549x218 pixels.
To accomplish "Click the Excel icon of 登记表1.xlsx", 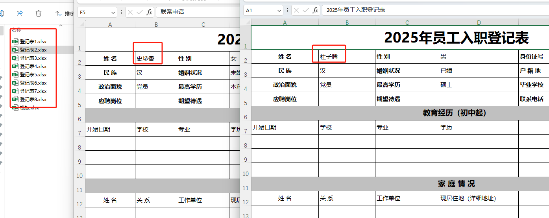I will point(15,41).
